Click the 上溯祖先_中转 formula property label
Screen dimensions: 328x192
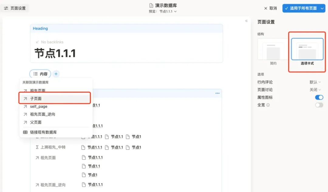tap(50, 147)
